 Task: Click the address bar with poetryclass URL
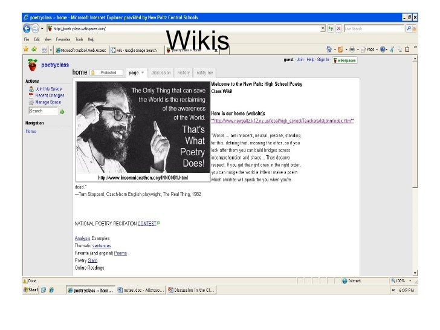(x=184, y=28)
